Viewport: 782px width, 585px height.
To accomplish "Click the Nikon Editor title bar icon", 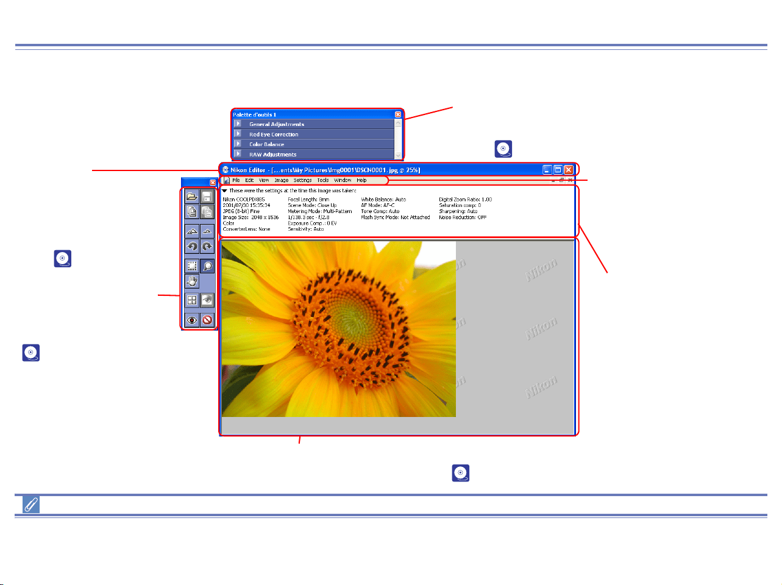I will coord(226,170).
